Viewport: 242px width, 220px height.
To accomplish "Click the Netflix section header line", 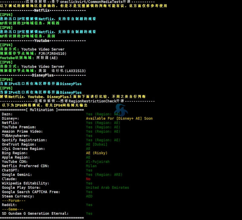I will (43, 10).
